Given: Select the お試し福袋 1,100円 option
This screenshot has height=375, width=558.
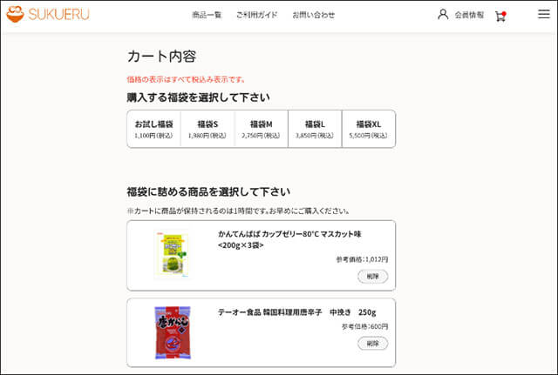Looking at the screenshot, I should pos(153,129).
